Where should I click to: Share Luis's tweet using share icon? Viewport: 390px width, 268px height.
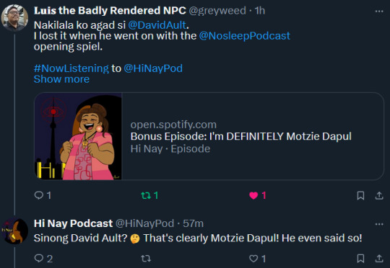pos(379,195)
